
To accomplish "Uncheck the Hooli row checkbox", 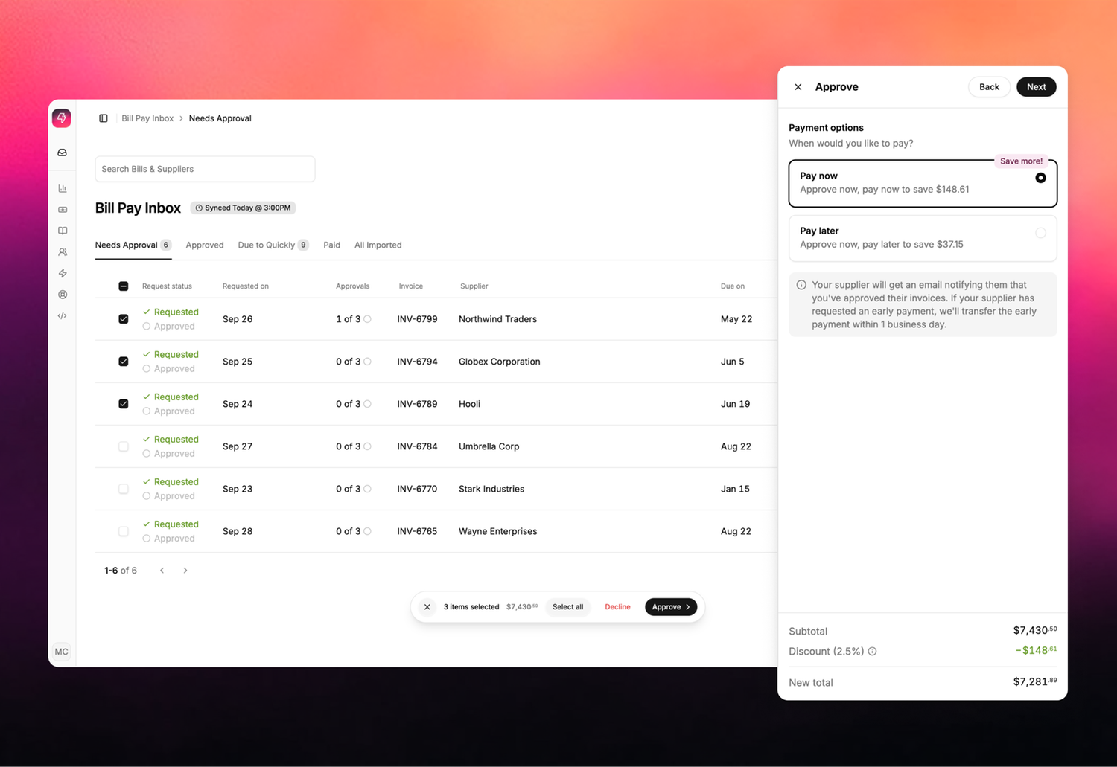I will pos(124,404).
